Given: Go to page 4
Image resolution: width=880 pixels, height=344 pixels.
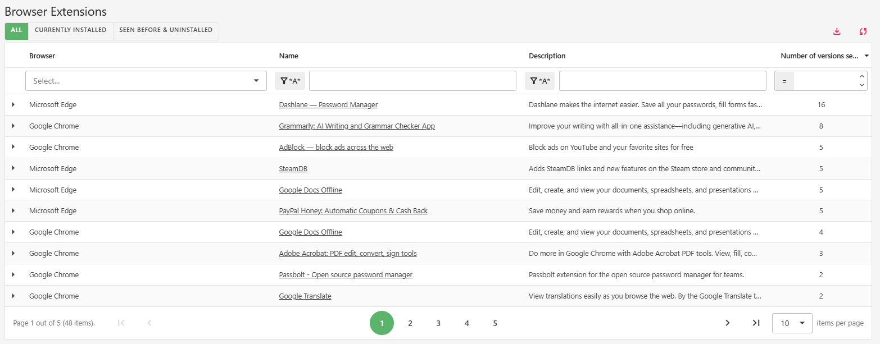Looking at the screenshot, I should click(467, 323).
